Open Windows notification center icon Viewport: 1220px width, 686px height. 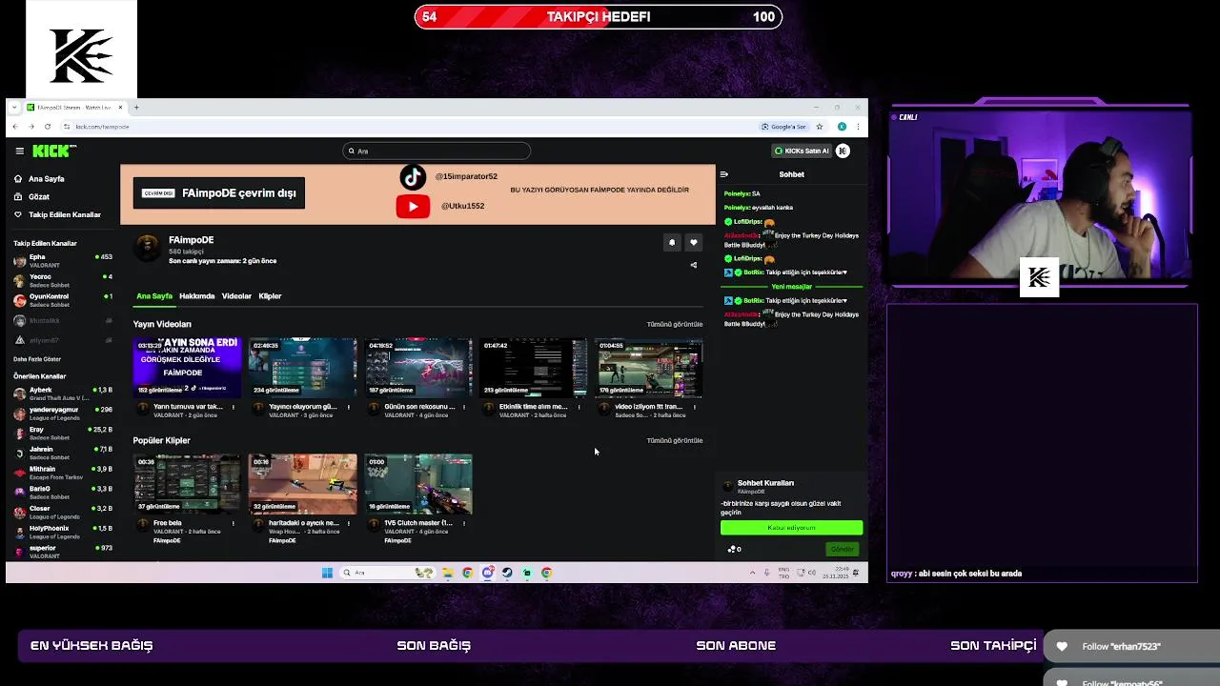[856, 572]
